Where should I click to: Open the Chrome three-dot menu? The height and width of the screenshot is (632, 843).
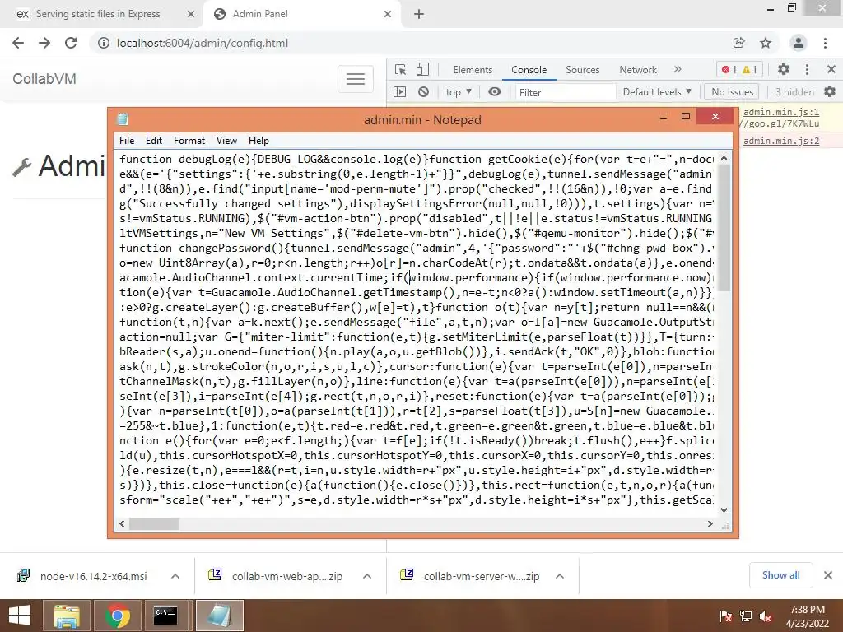click(x=825, y=43)
